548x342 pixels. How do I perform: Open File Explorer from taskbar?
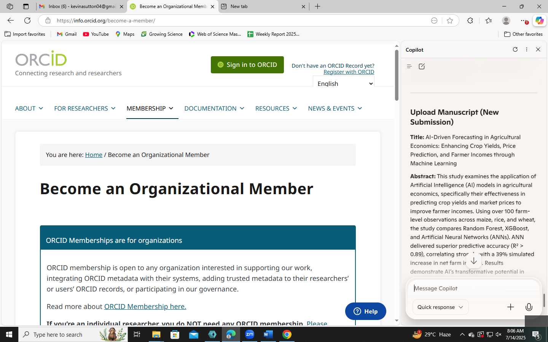pos(156,334)
